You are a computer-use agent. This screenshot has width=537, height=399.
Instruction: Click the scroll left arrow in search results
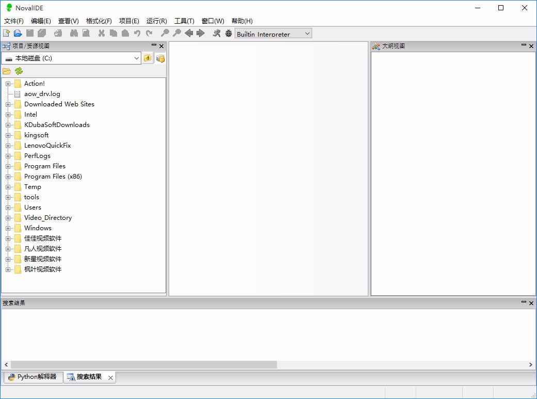[6, 364]
